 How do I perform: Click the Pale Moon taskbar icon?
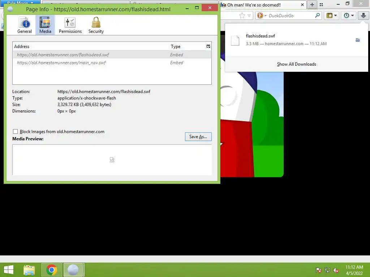pos(73,270)
